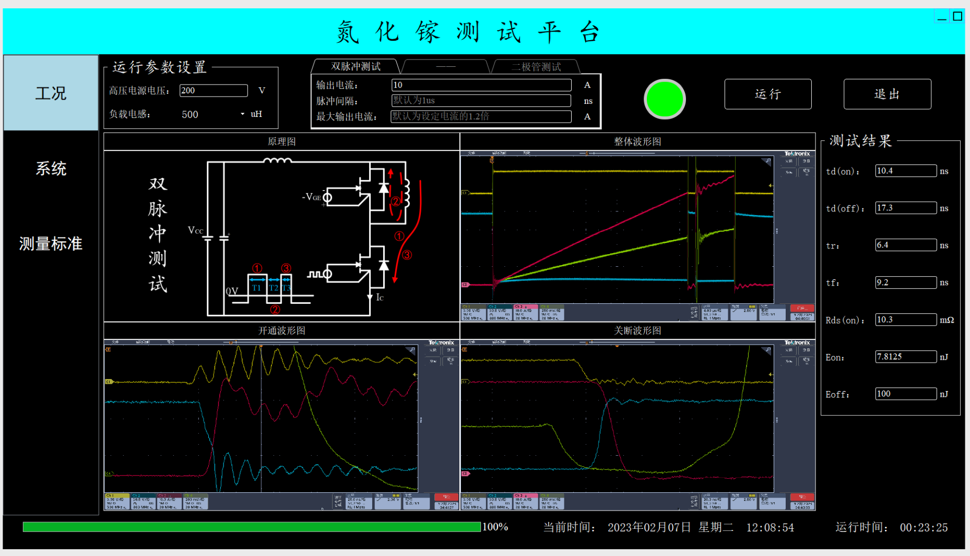Image resolution: width=970 pixels, height=556 pixels.
Task: Maximize the application window
Action: [957, 16]
